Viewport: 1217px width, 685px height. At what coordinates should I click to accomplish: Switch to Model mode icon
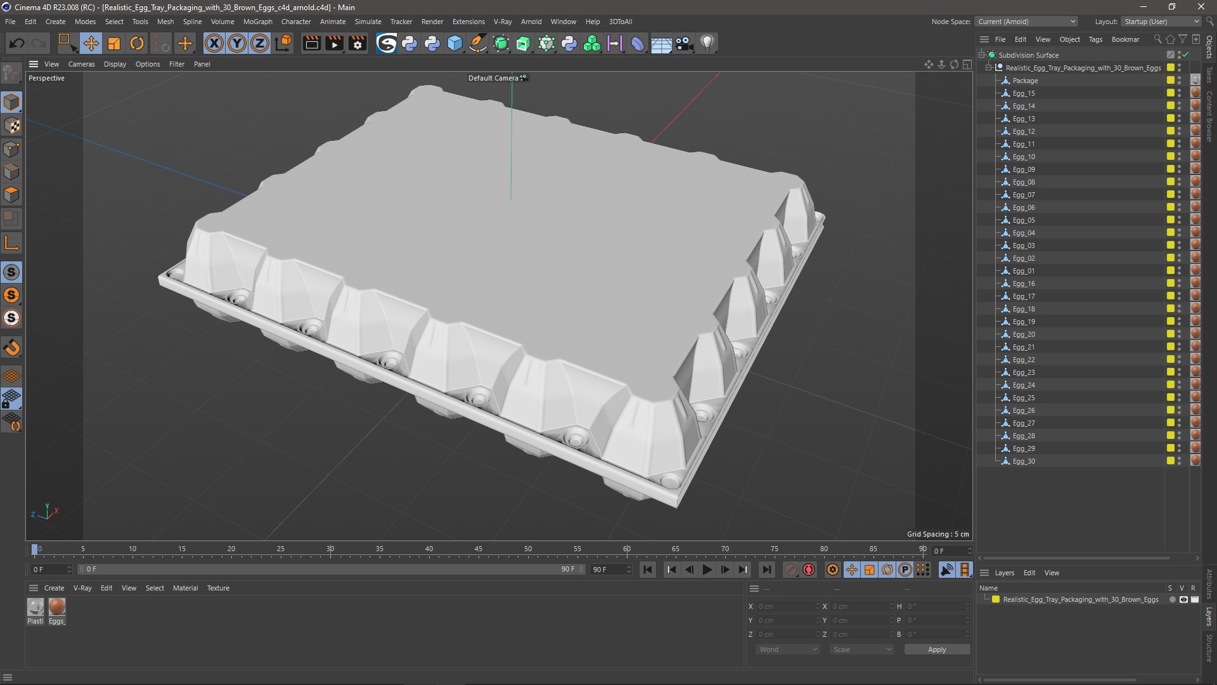[11, 102]
